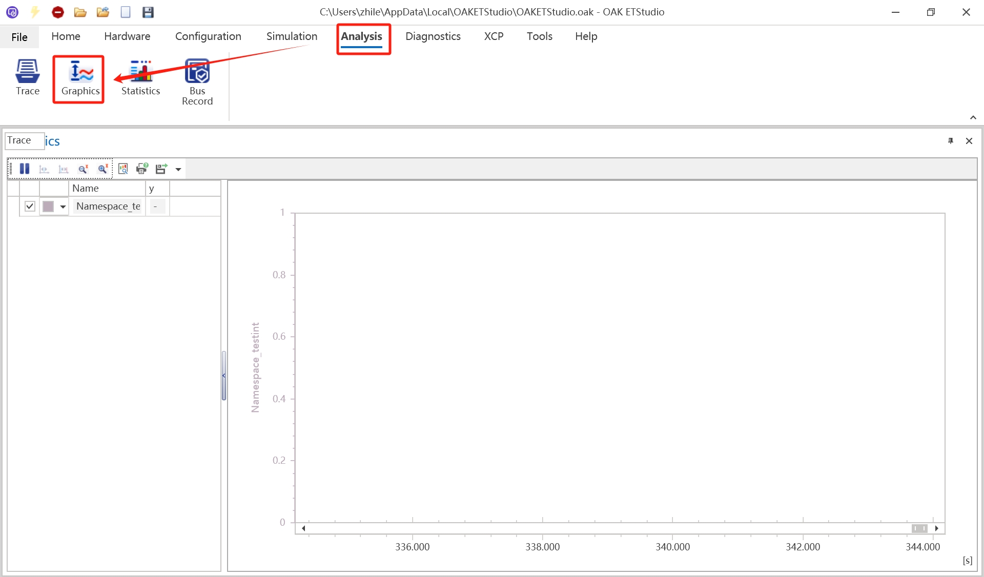Viewport: 984px width, 577px height.
Task: Open the Trace ribbon tool
Action: click(x=27, y=78)
